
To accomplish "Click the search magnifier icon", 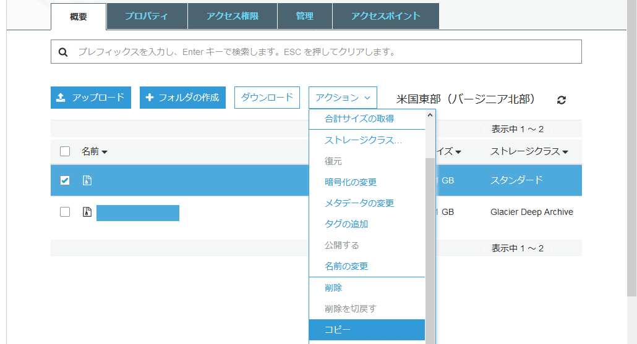I will click(63, 52).
